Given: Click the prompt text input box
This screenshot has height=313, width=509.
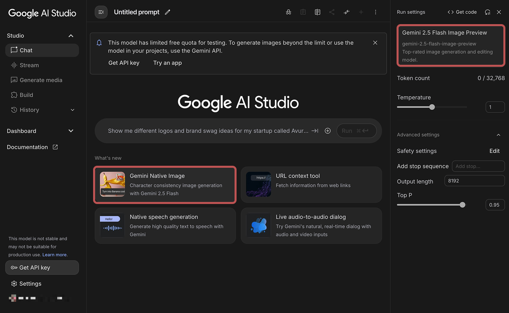Looking at the screenshot, I should 208,131.
